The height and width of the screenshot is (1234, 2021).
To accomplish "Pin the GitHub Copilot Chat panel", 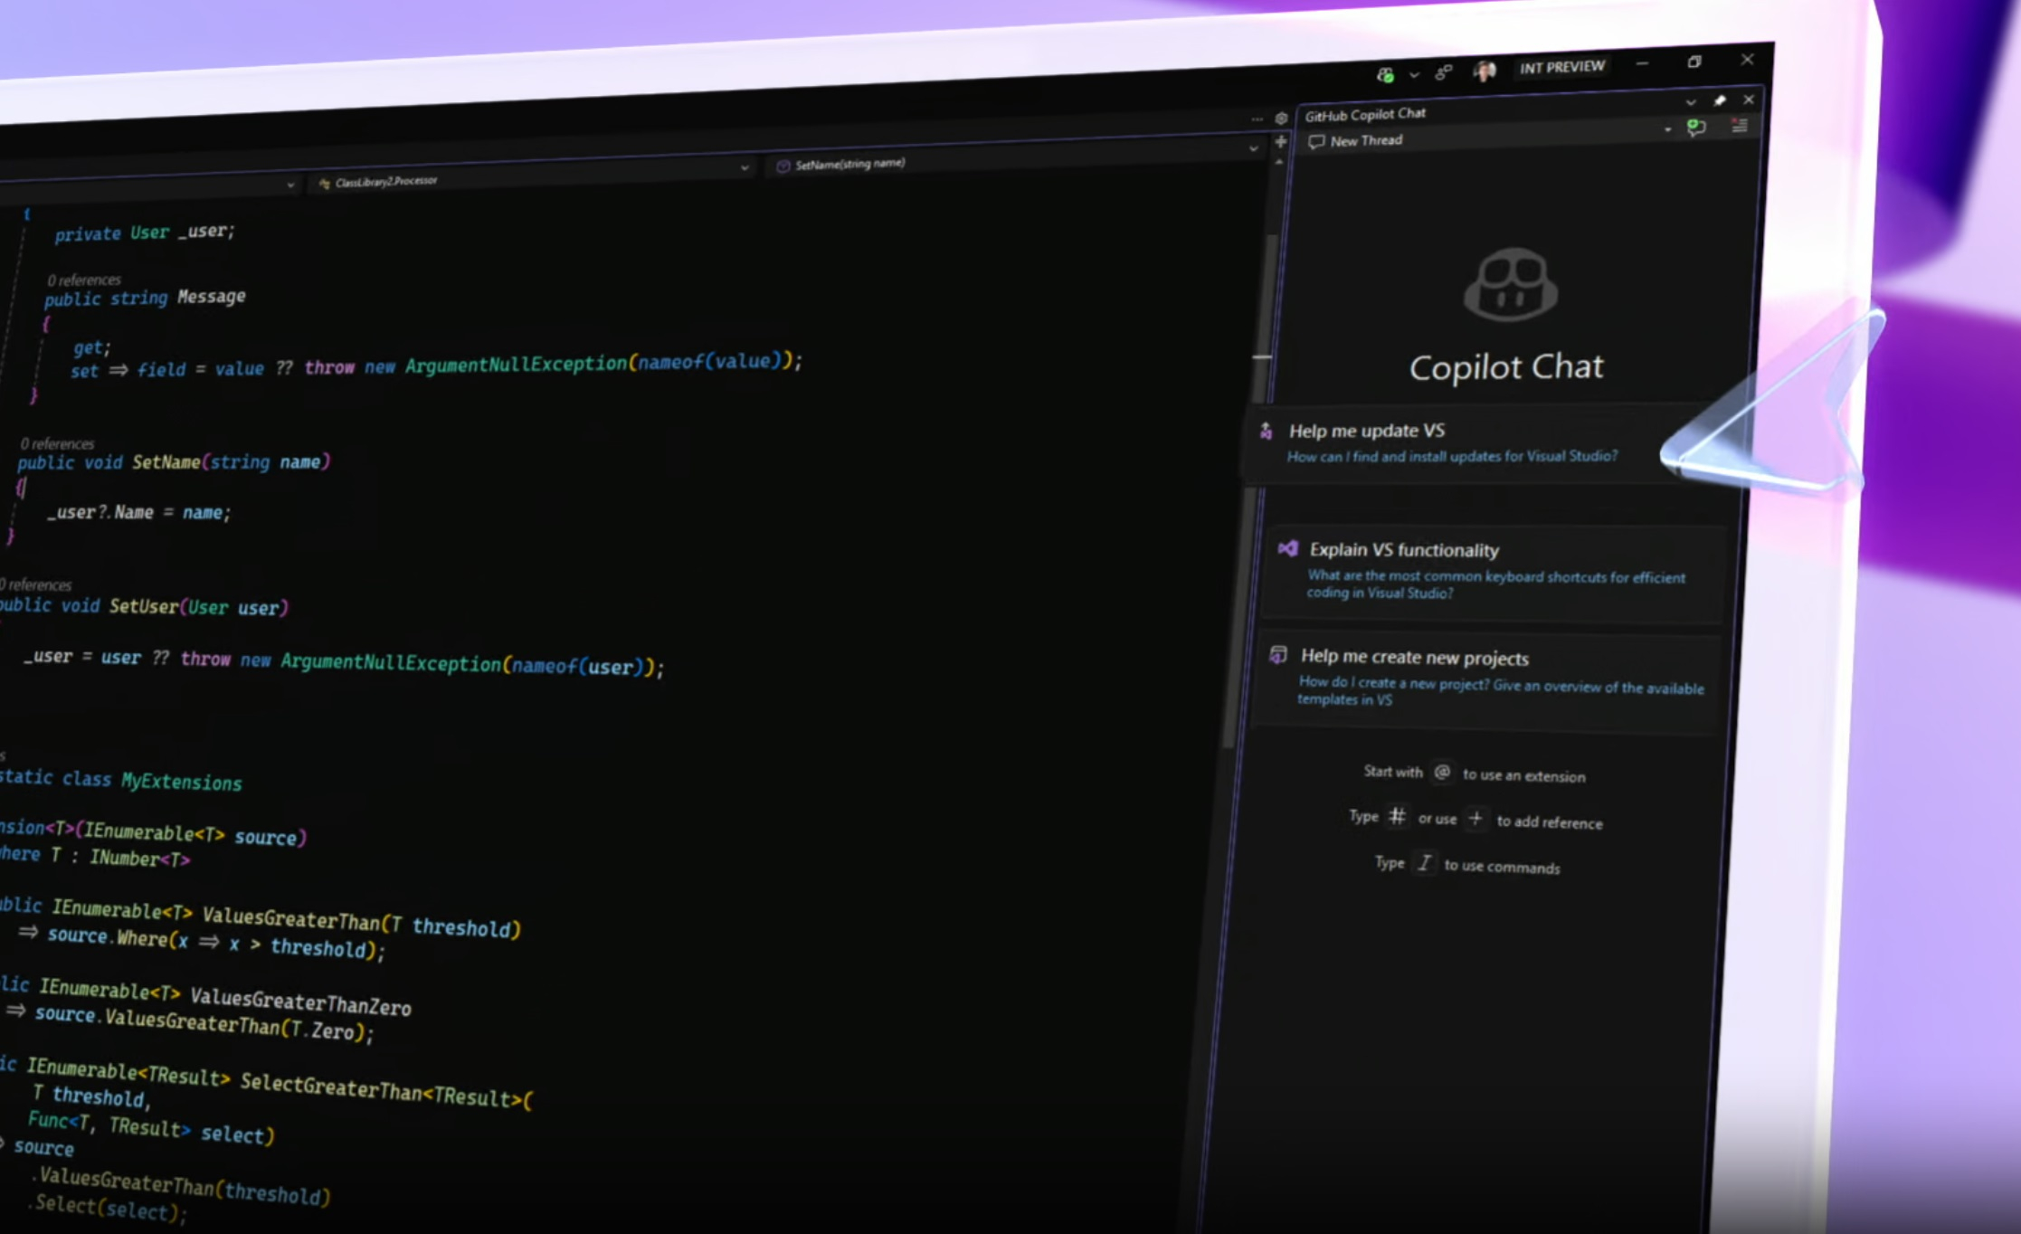I will tap(1721, 100).
